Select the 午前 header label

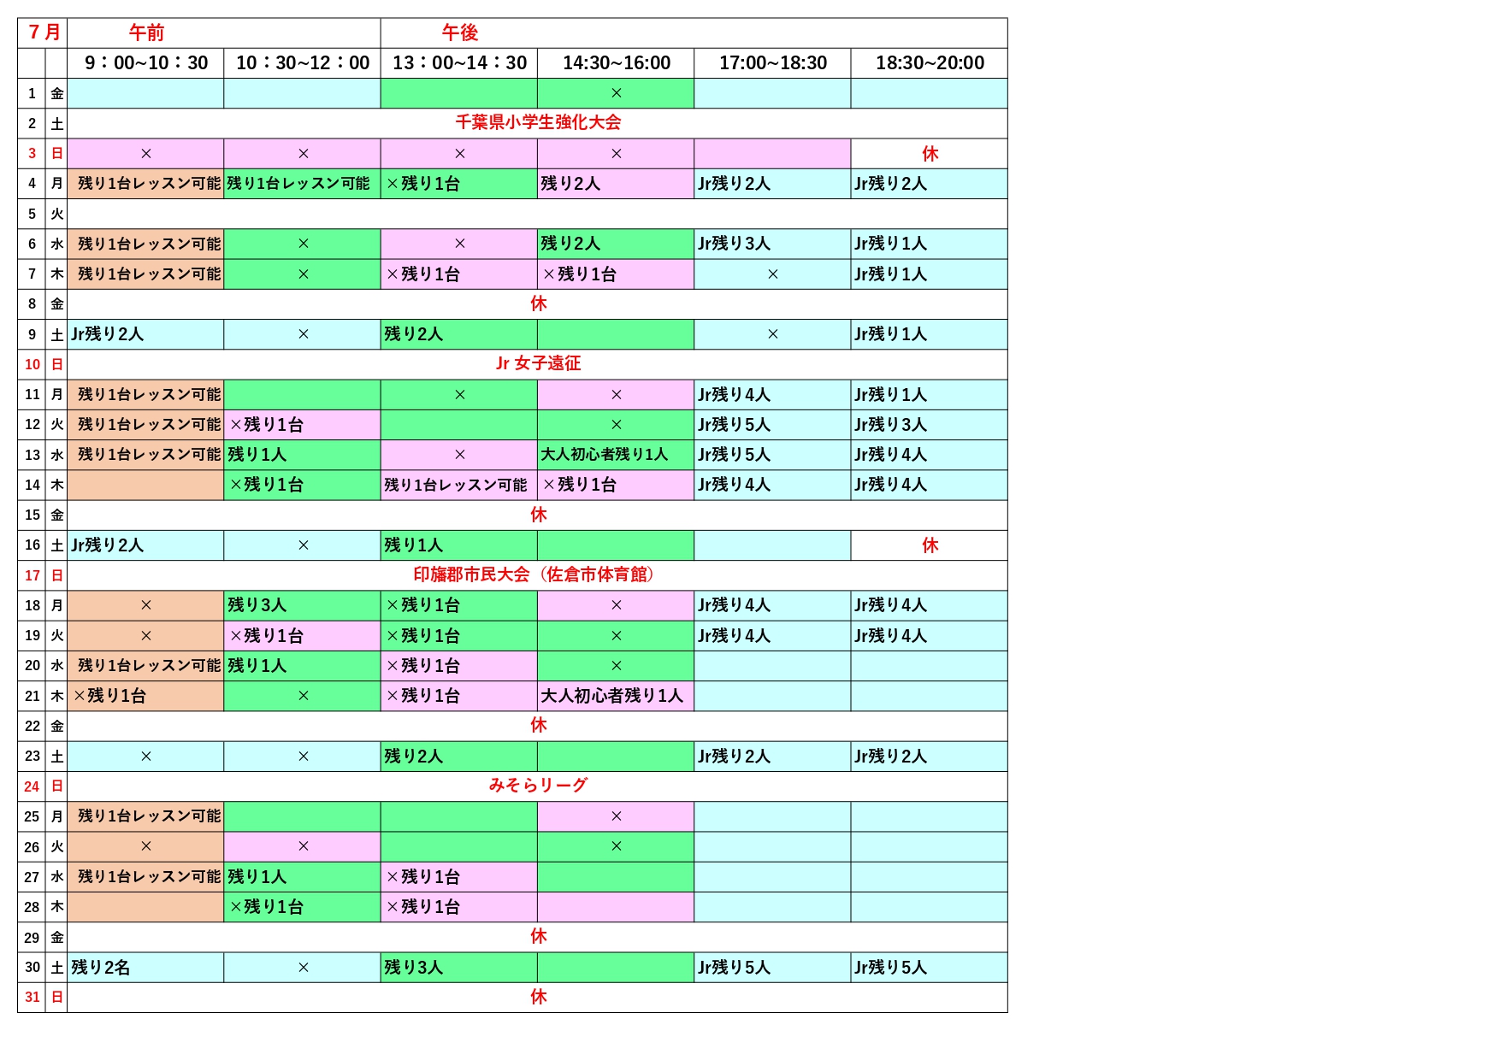pyautogui.click(x=146, y=32)
